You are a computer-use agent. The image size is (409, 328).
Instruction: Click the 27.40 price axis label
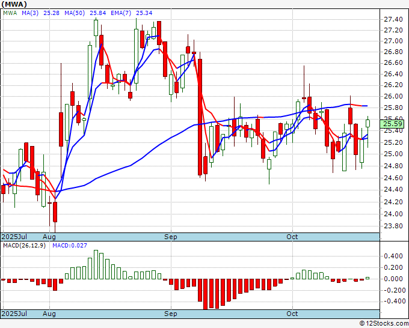[x=393, y=19]
